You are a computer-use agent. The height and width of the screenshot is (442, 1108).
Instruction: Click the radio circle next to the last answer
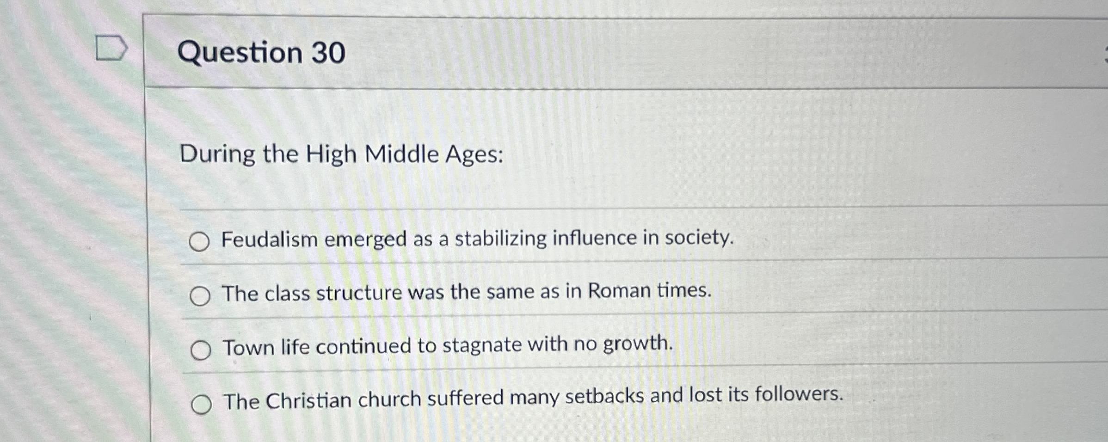click(x=201, y=405)
